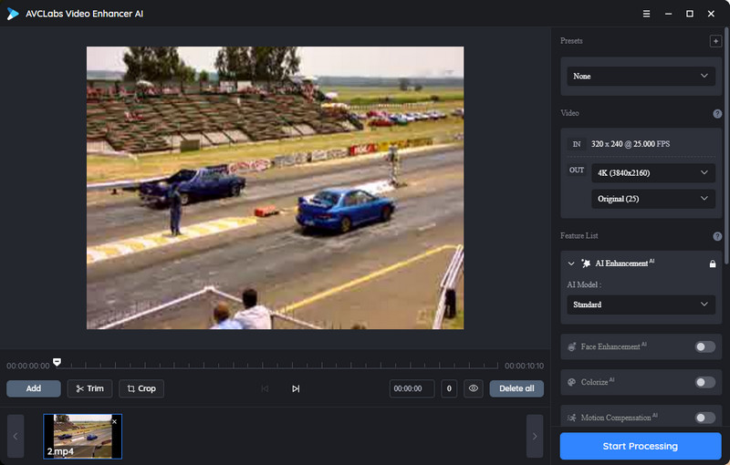Open the 4K (3840x2160) output dropdown

pos(653,173)
